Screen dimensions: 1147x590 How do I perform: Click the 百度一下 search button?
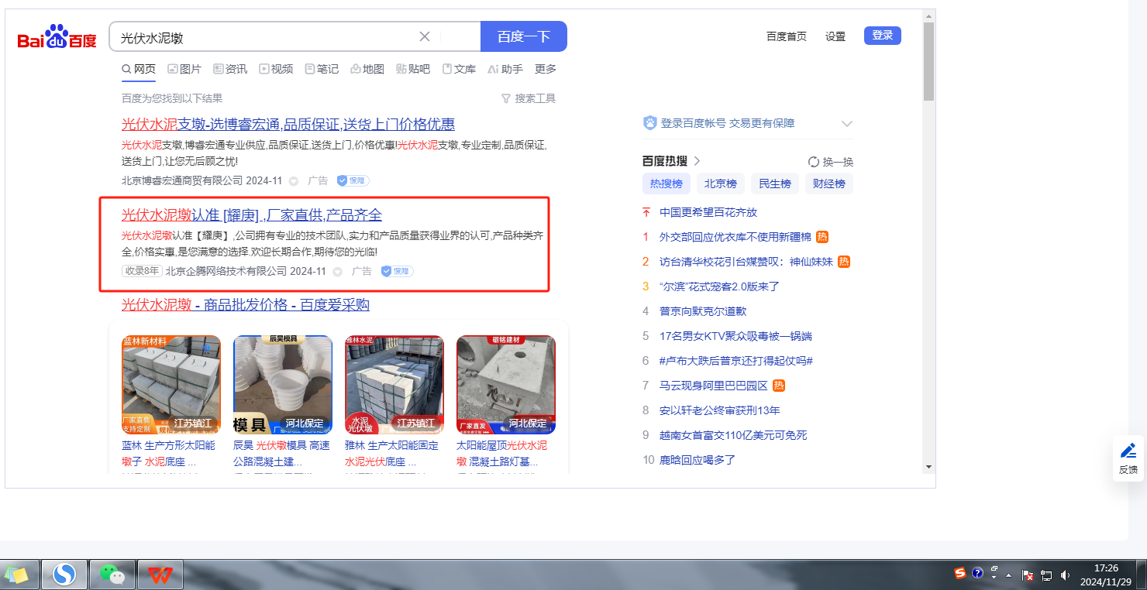coord(524,36)
